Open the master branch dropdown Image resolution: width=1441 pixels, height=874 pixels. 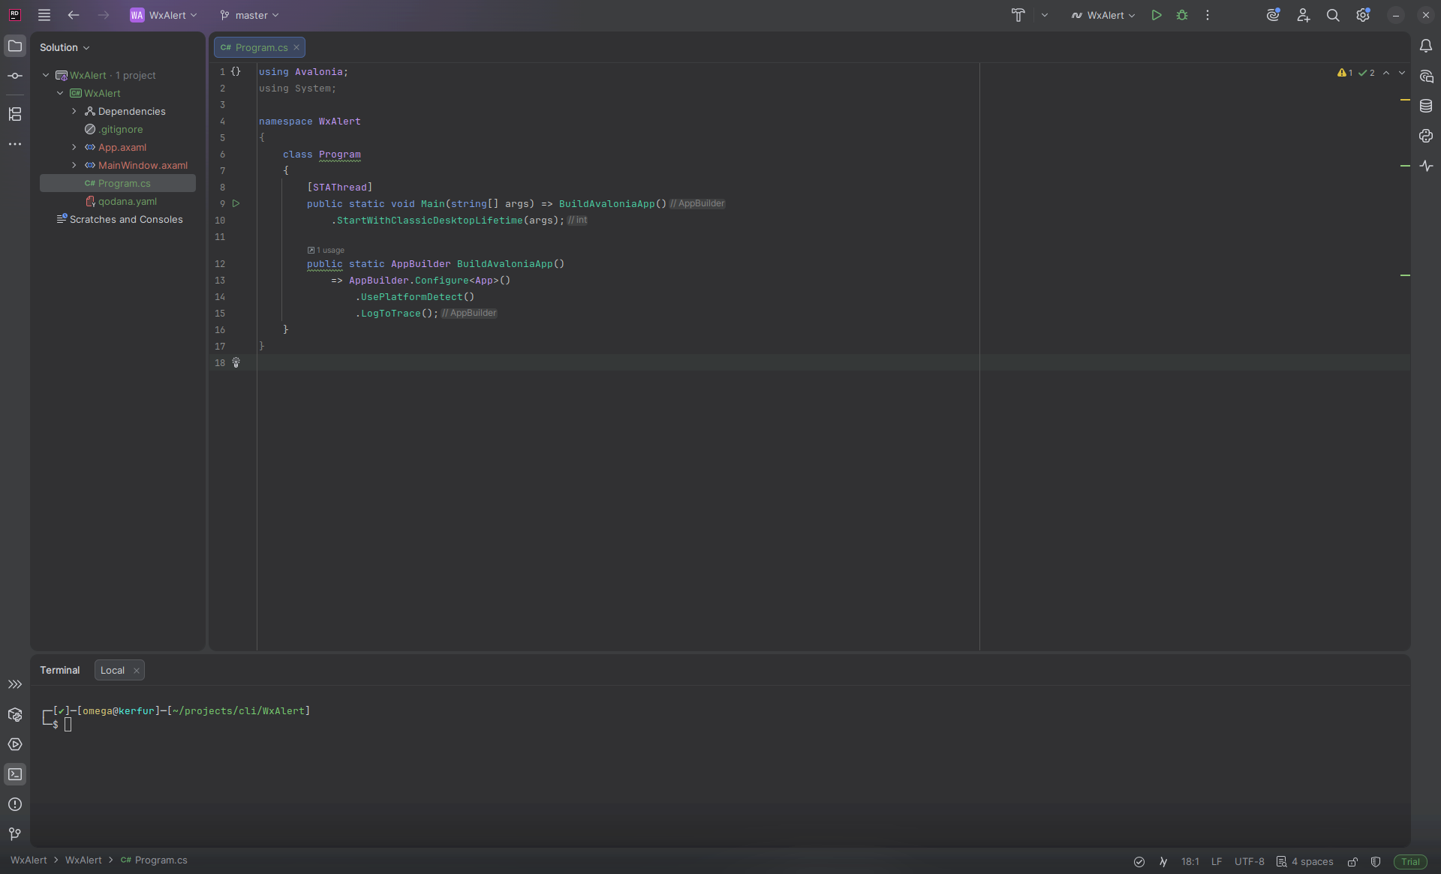[250, 15]
